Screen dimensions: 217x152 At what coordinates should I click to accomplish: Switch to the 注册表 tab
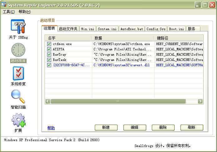(49, 28)
